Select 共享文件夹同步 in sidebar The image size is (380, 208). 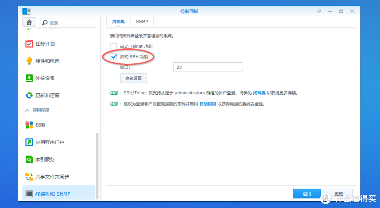[52, 177]
